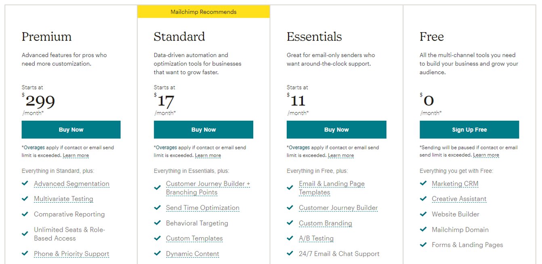Click Learn more under the Essentials plan
The image size is (542, 264).
pos(341,155)
